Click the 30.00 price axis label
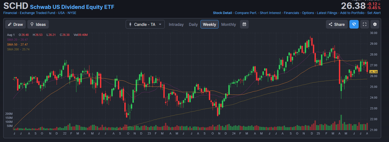Image resolution: width=389 pixels, height=142 pixels. click(374, 33)
